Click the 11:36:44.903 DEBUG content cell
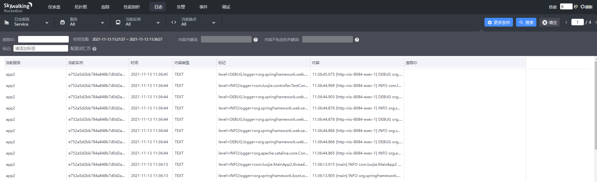Viewport: 597px width, 182px height. tap(357, 97)
